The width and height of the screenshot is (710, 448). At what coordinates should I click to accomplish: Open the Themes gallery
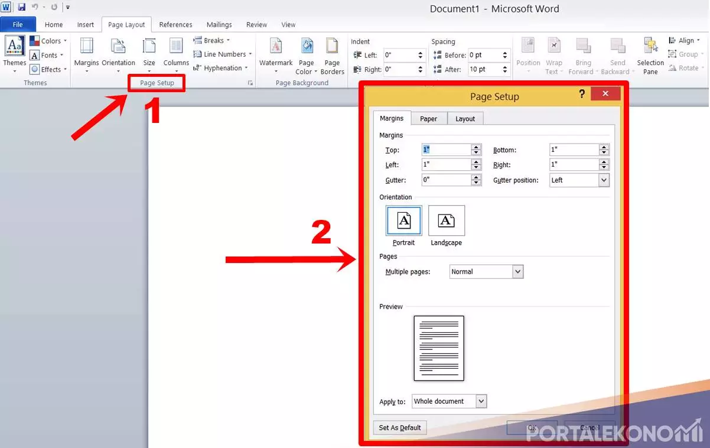click(15, 54)
